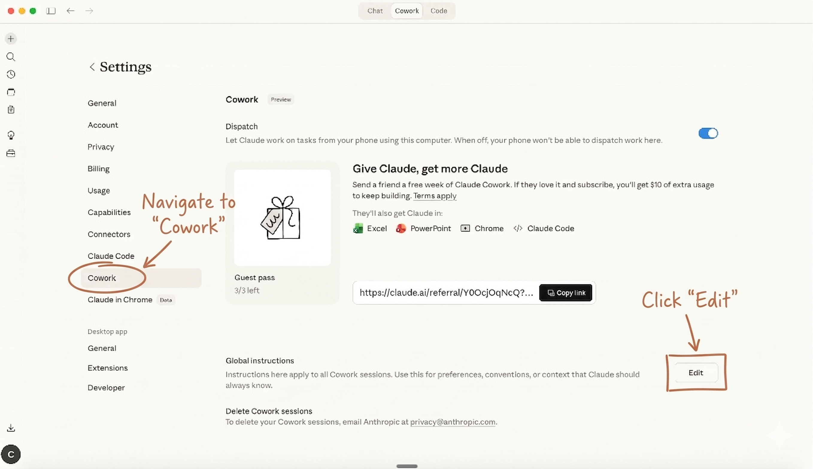Switch to the Chat tab
The image size is (813, 469).
click(374, 11)
